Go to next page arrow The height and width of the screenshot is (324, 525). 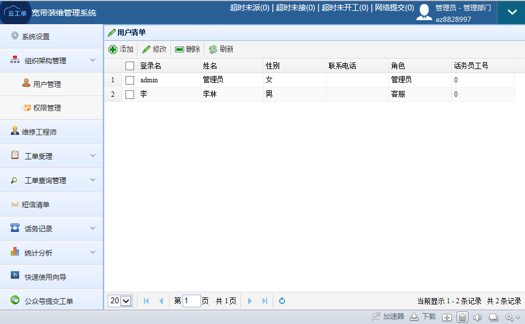[x=249, y=301]
